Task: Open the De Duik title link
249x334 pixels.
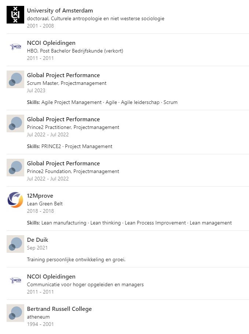Action: pyautogui.click(x=37, y=240)
